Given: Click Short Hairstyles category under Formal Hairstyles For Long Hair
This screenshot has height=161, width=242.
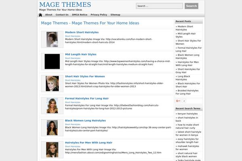Looking at the screenshot, I should [73, 102].
